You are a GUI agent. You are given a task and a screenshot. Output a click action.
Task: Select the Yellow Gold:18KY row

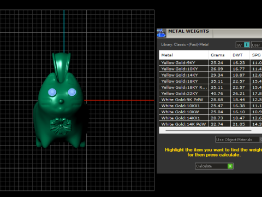click(211, 81)
